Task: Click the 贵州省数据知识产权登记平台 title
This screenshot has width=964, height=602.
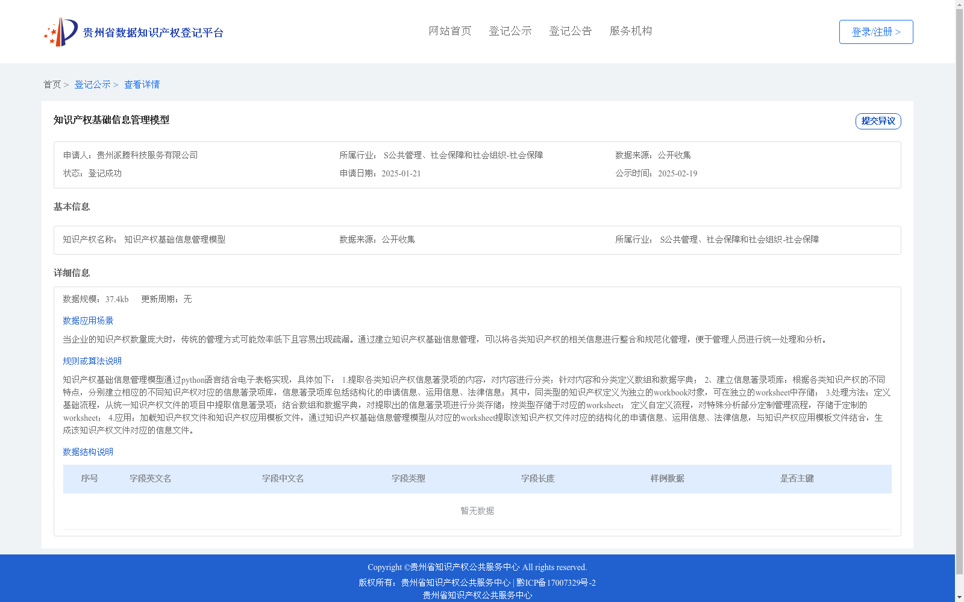Action: tap(153, 33)
